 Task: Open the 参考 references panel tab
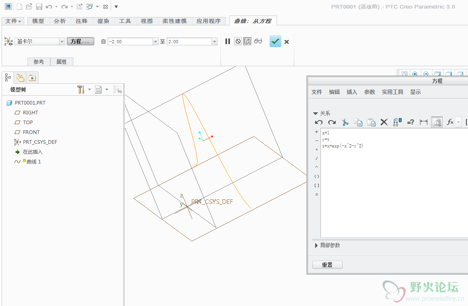[39, 62]
